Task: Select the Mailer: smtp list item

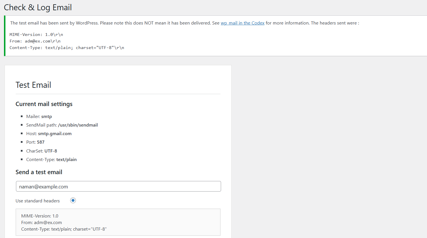Action: [39, 117]
